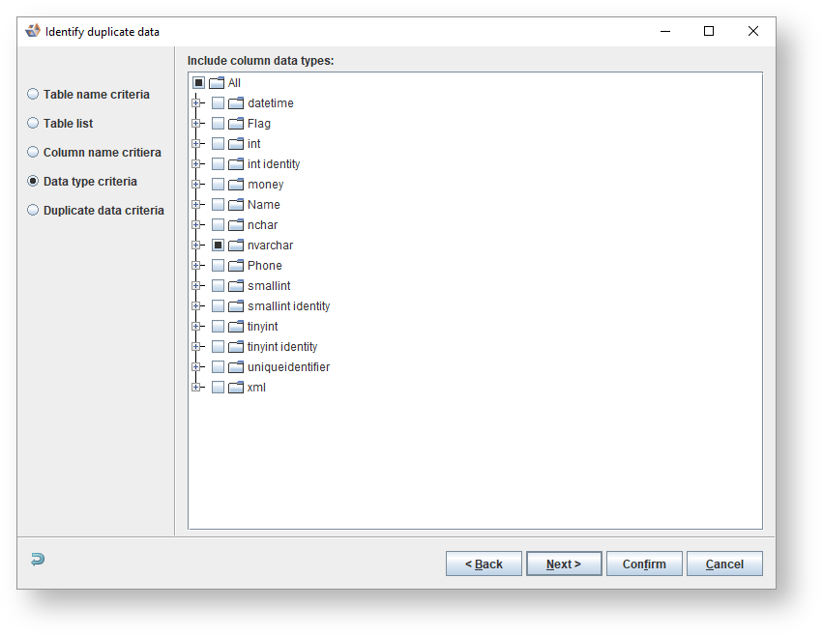This screenshot has width=823, height=636.
Task: Click the Confirm button
Action: pos(644,564)
